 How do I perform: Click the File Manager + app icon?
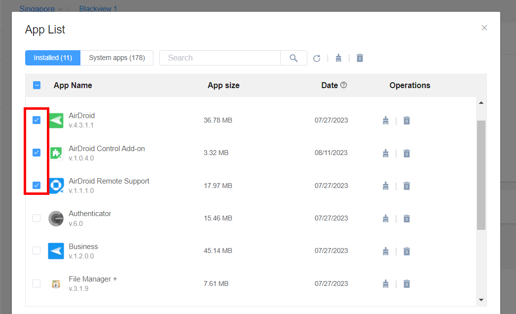click(x=56, y=284)
